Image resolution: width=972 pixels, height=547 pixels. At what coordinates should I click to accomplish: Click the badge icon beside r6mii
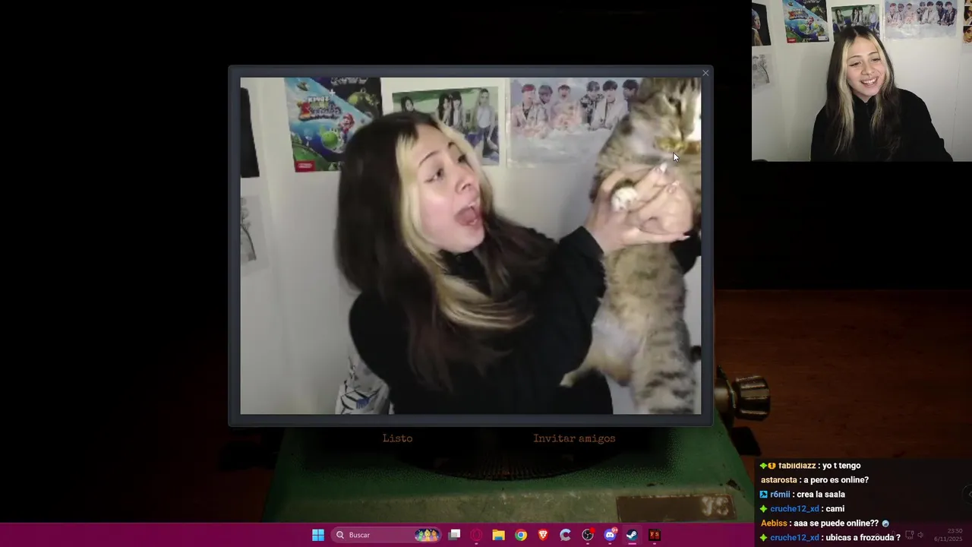pos(764,495)
